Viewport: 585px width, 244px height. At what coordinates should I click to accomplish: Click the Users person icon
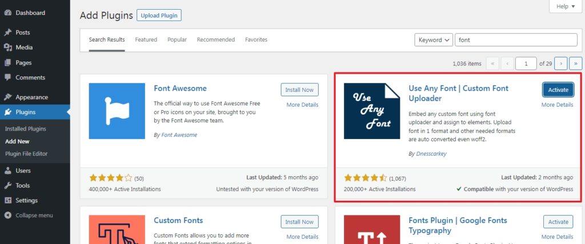pyautogui.click(x=8, y=170)
